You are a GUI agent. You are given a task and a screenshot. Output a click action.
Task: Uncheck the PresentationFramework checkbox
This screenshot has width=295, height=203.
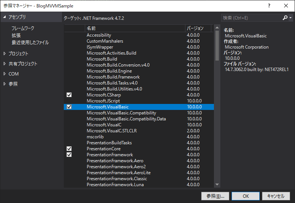pos(69,155)
